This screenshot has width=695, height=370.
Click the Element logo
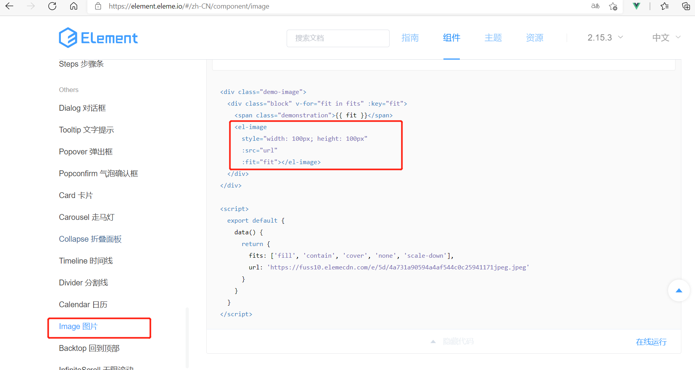pos(98,38)
